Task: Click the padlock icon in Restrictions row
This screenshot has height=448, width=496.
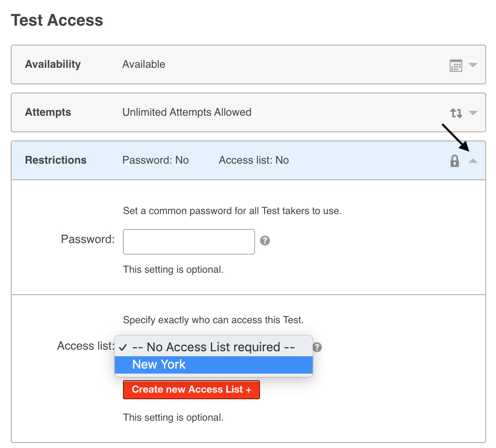Action: pos(454,161)
